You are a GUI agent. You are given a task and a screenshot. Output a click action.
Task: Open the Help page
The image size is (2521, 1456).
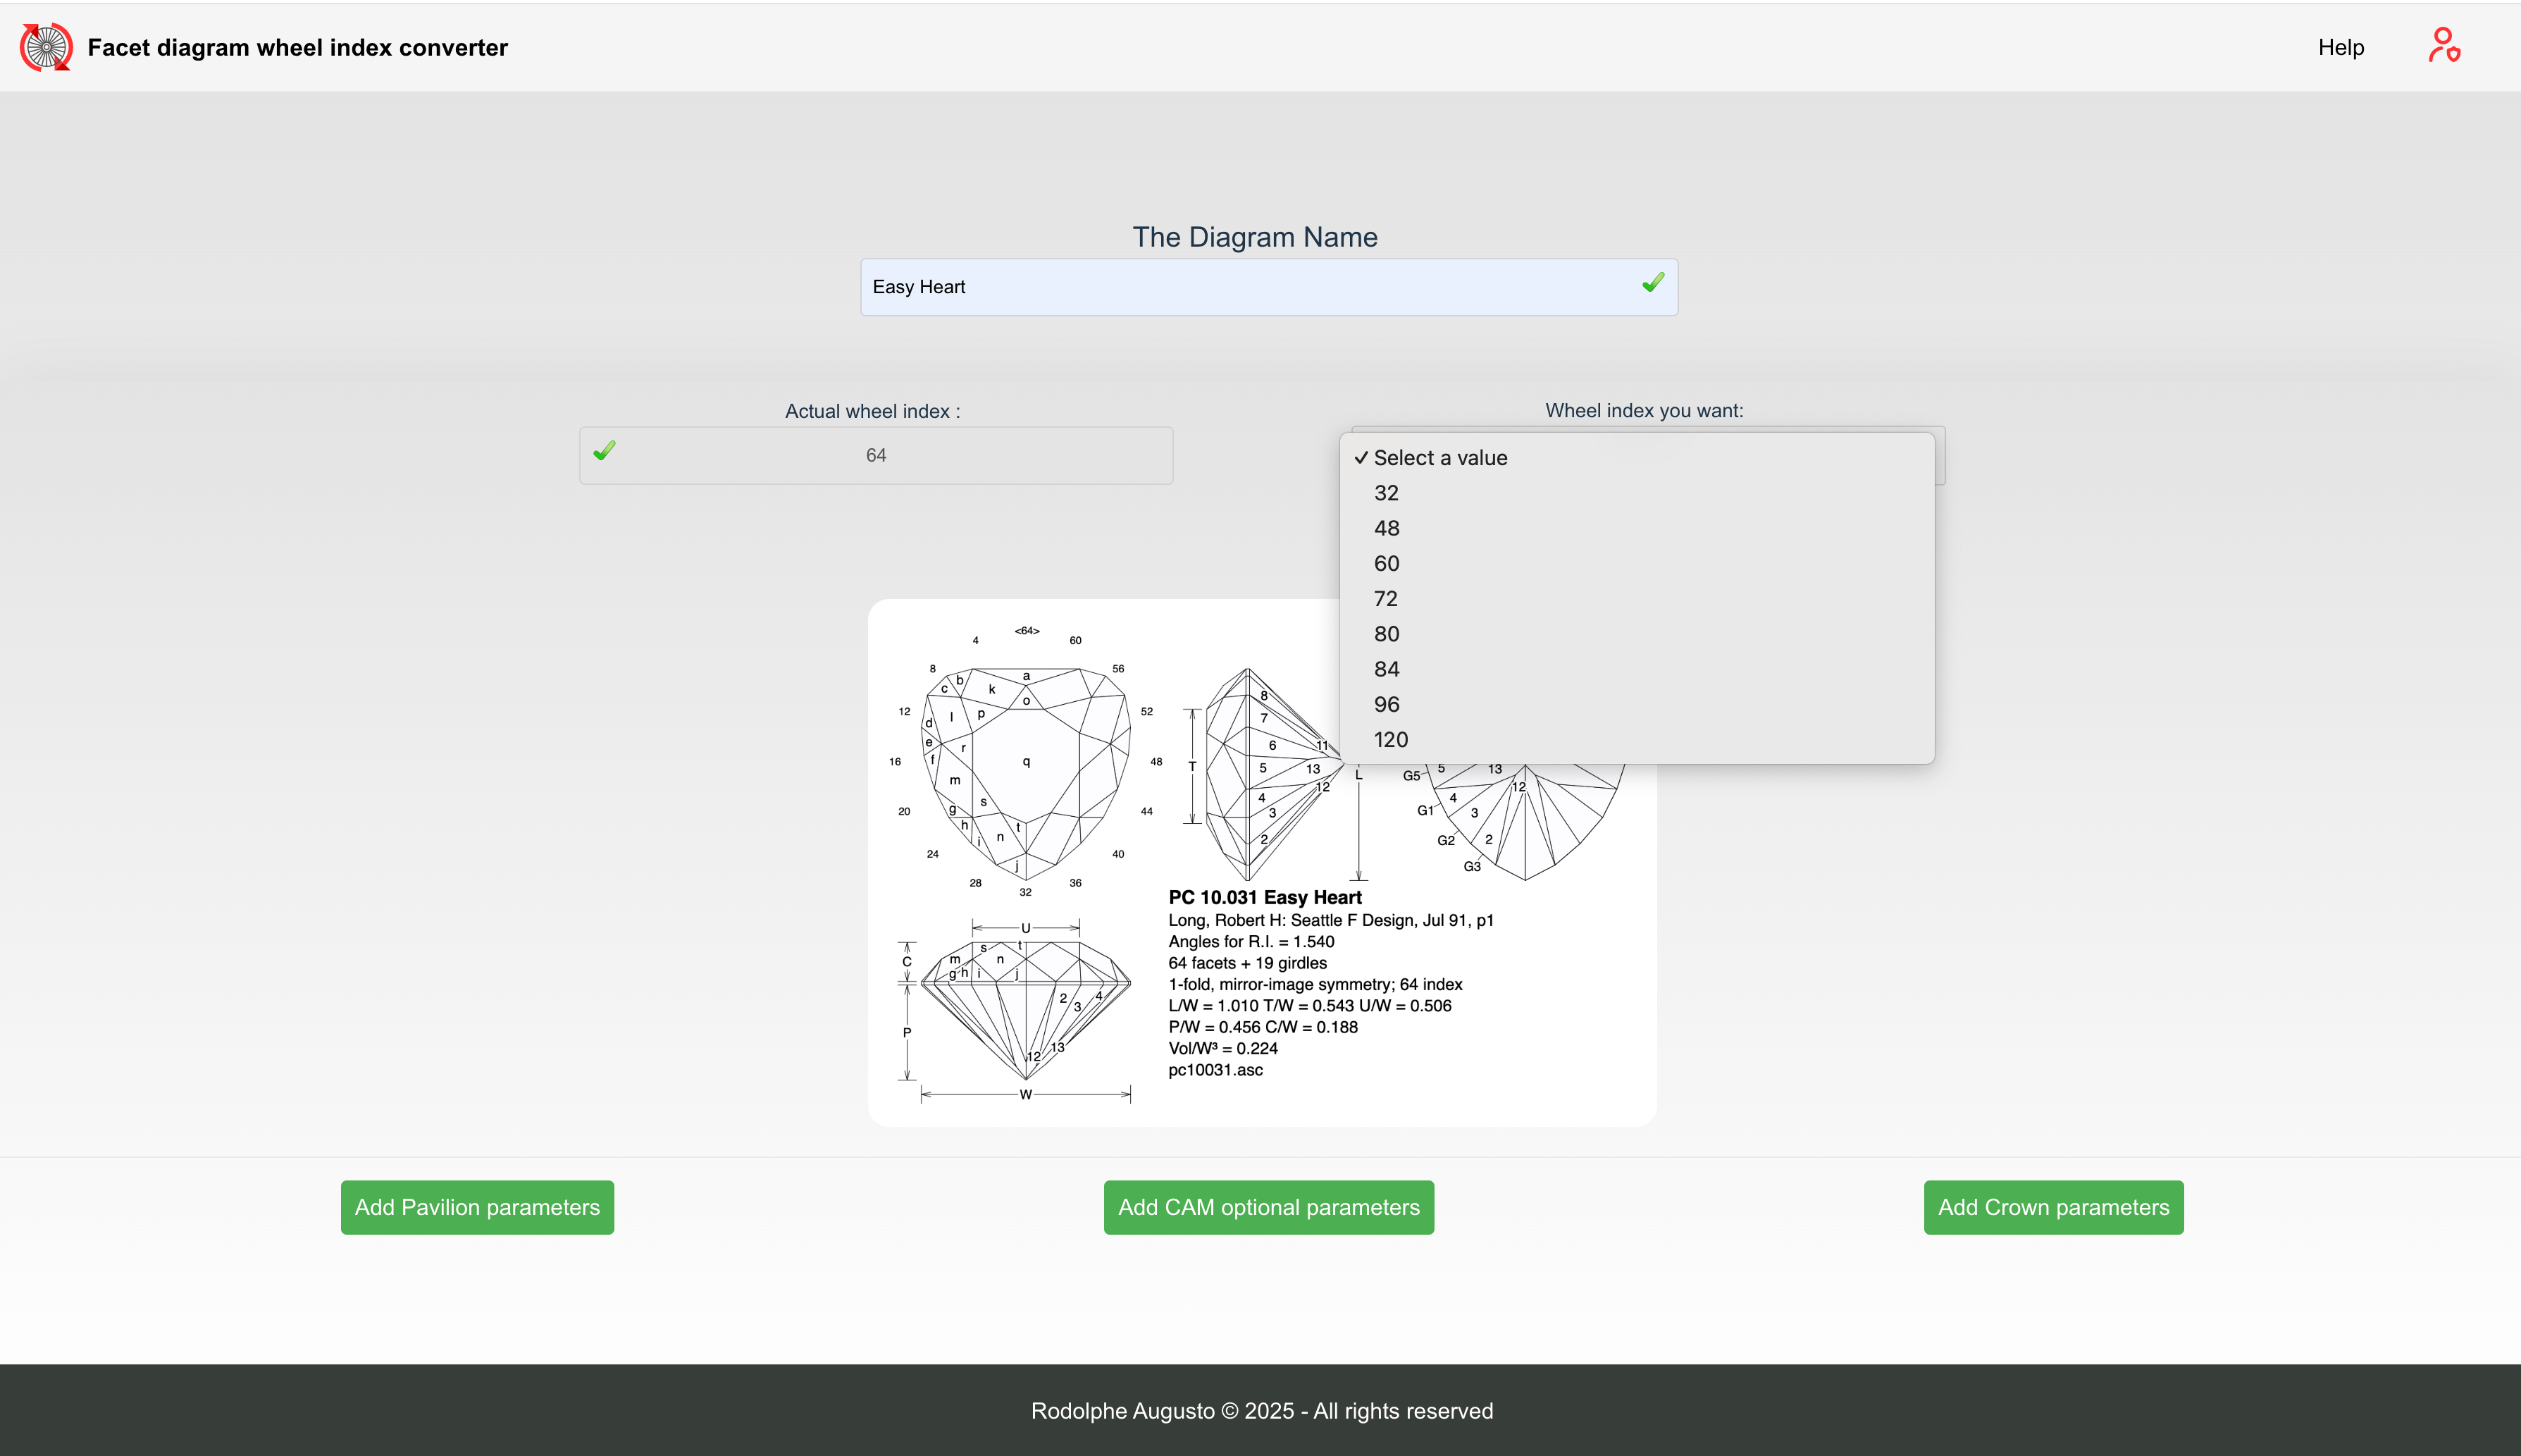(x=2340, y=47)
